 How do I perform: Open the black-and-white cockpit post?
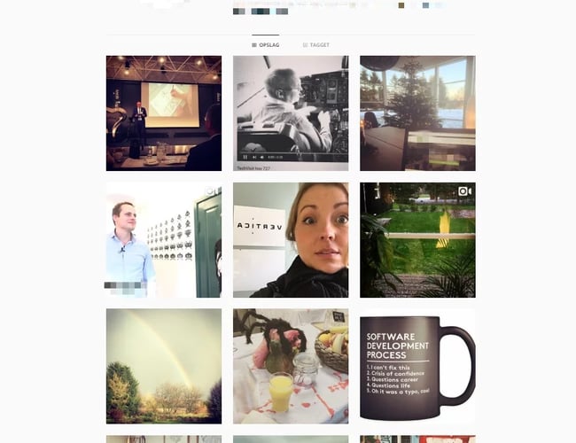coord(291,113)
